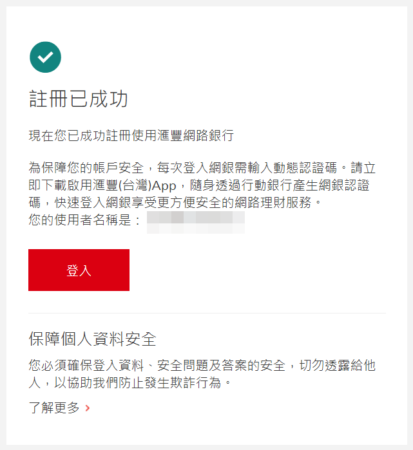
Task: Click the 保障個人資料安全 section heading
Action: click(92, 339)
